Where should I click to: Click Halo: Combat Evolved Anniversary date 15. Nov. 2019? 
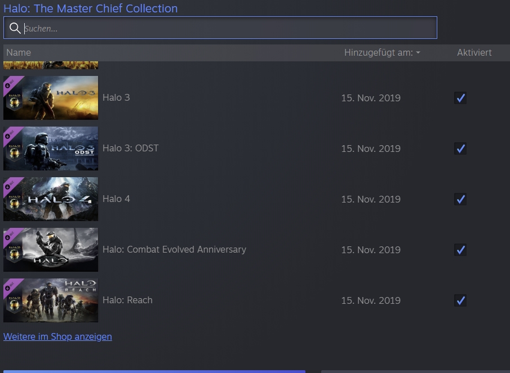click(x=371, y=250)
